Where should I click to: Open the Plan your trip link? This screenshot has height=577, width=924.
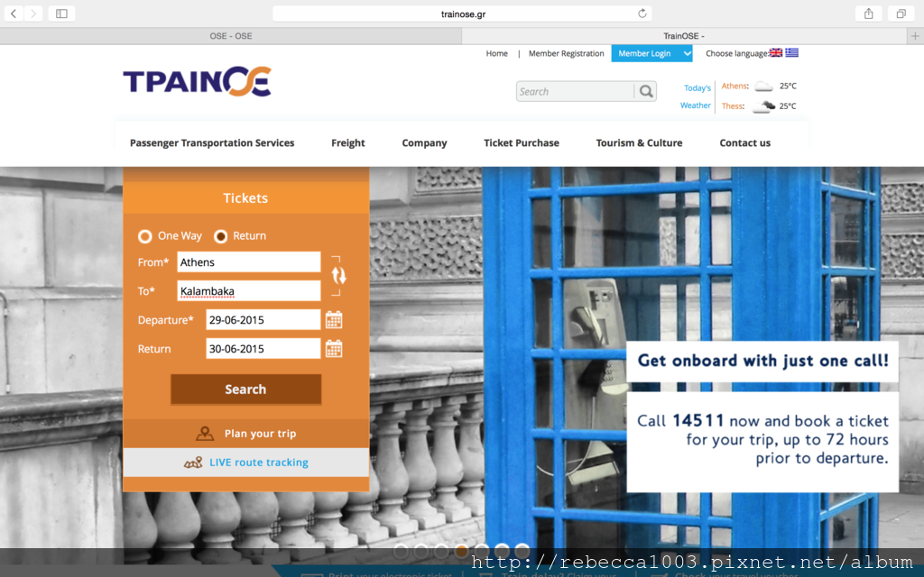point(260,434)
